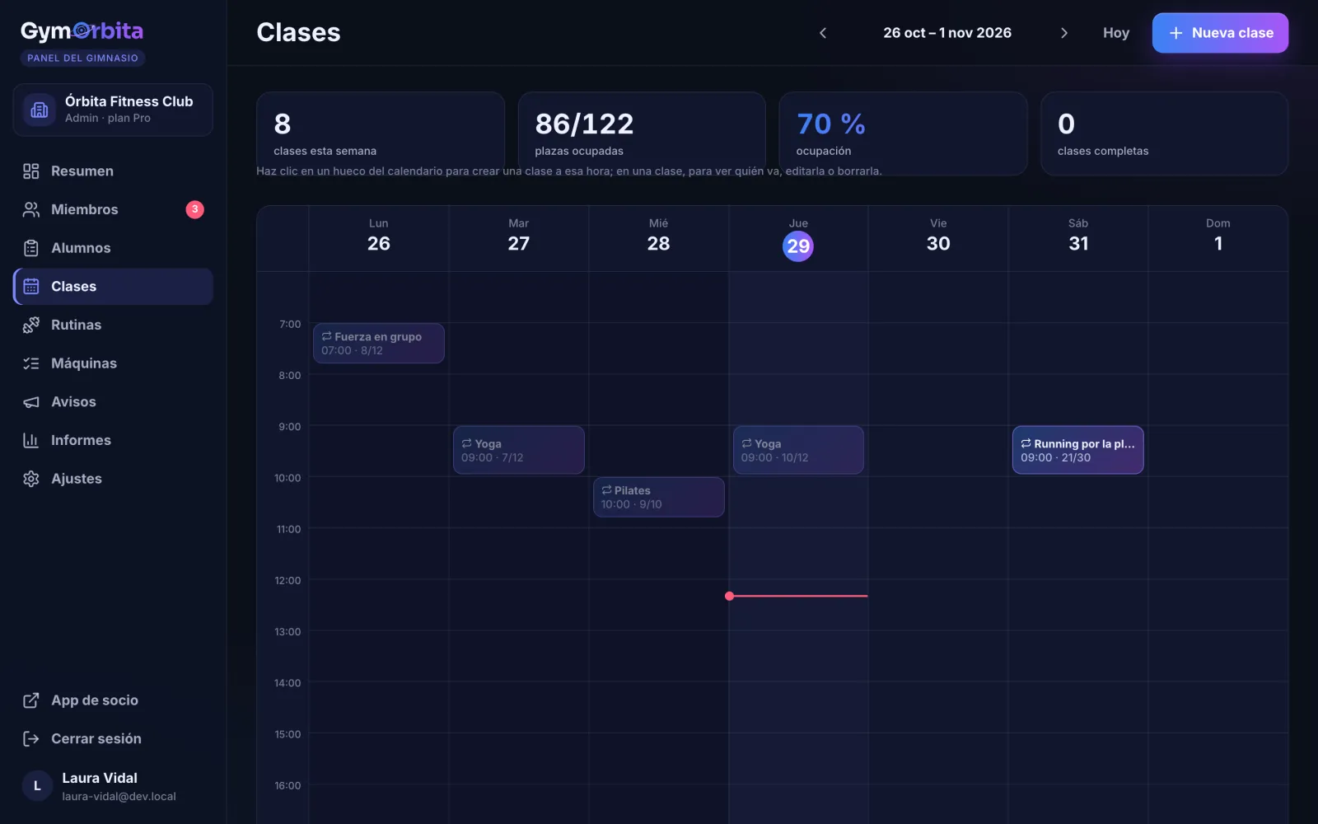This screenshot has height=824, width=1318.
Task: Click the Dom 1 day header
Action: [x=1218, y=237]
